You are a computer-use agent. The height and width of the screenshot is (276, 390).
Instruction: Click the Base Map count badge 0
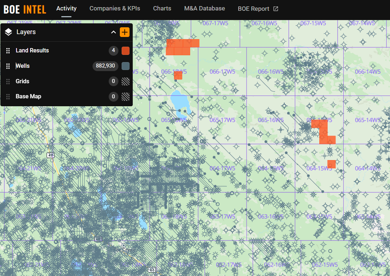113,97
